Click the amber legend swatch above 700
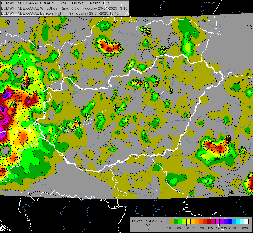 point(193,222)
